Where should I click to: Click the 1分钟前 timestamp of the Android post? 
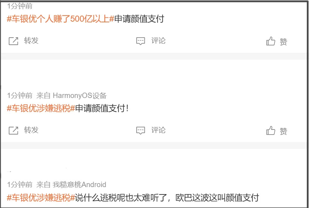tap(20, 185)
